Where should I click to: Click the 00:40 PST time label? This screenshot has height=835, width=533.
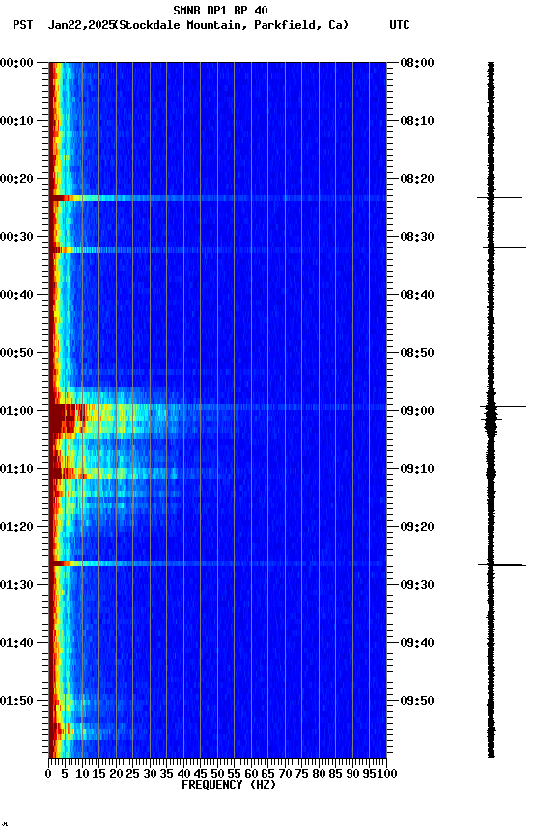pyautogui.click(x=16, y=295)
